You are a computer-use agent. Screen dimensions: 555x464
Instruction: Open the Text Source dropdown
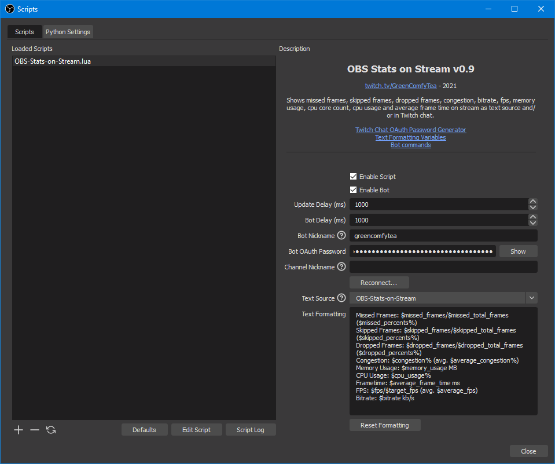click(x=531, y=298)
